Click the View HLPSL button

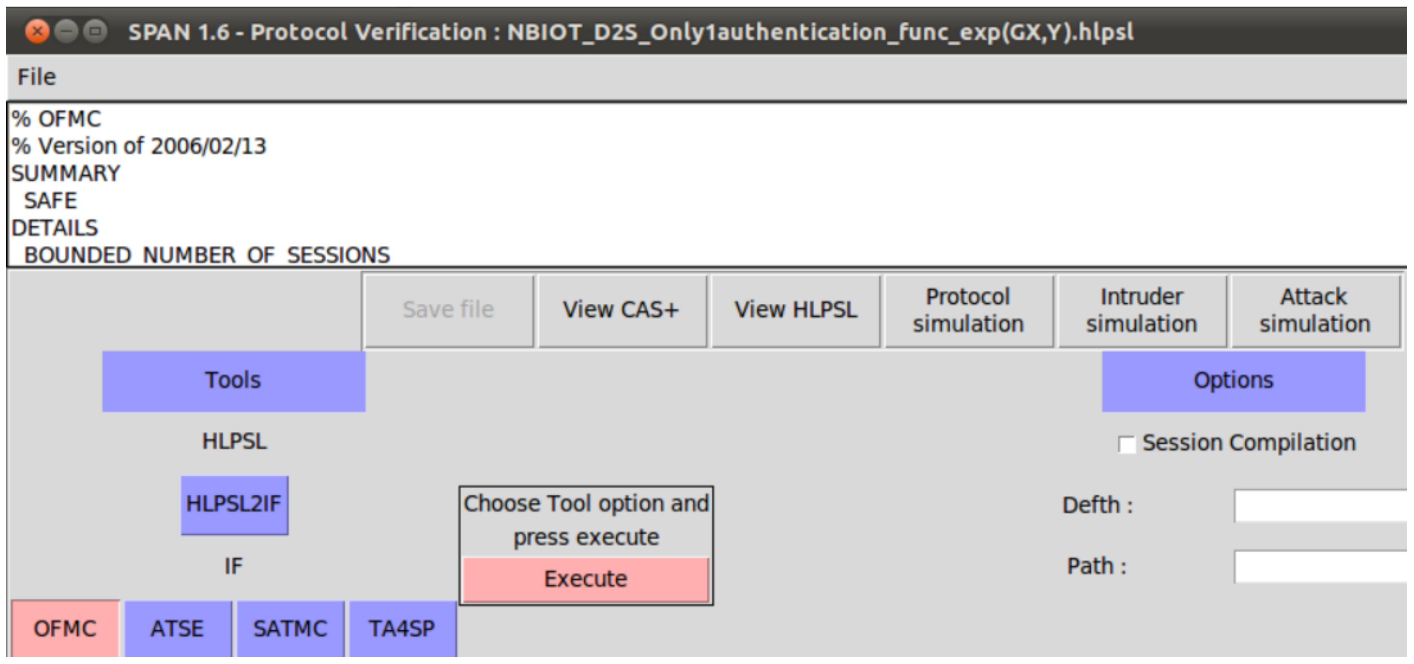795,310
